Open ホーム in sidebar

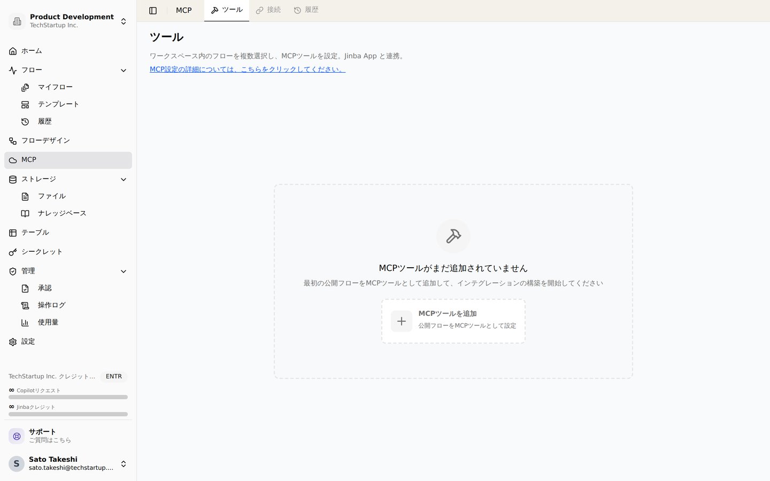68,51
